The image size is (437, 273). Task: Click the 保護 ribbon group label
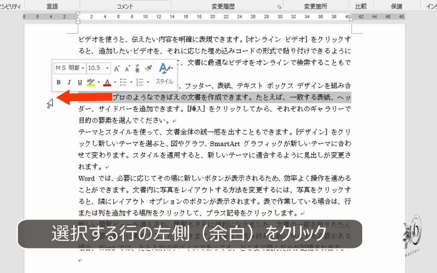(396, 6)
